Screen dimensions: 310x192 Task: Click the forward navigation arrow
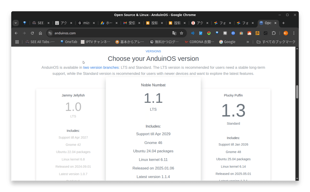click(x=24, y=33)
